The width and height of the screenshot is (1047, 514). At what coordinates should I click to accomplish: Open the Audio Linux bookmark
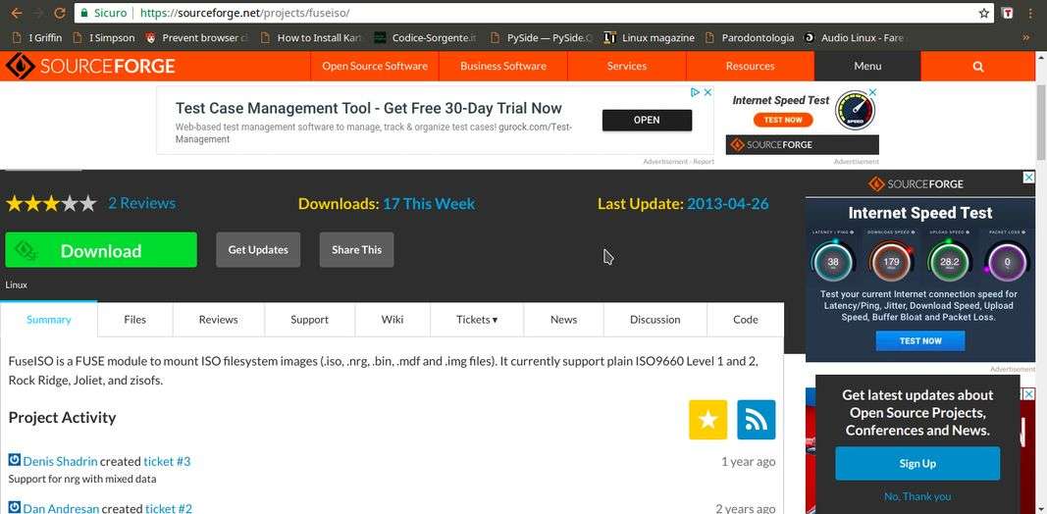coord(855,38)
